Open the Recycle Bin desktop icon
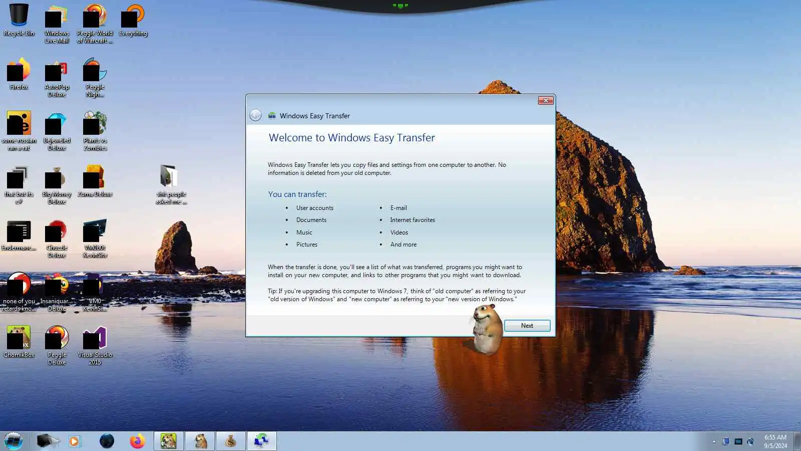Screen dimensions: 801x451 tap(19, 20)
